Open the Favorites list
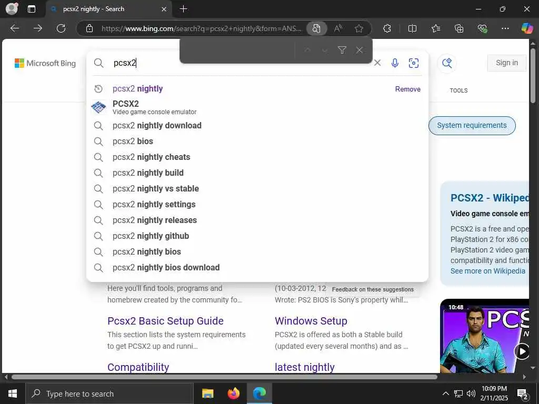This screenshot has height=404, width=539. point(435,28)
